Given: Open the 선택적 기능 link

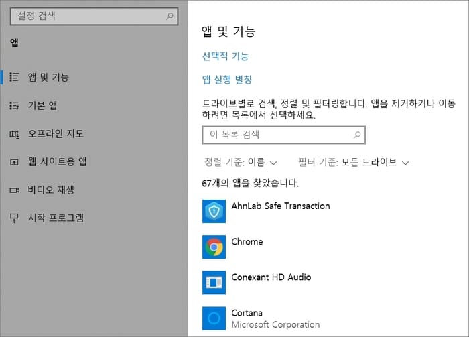Looking at the screenshot, I should tap(225, 56).
